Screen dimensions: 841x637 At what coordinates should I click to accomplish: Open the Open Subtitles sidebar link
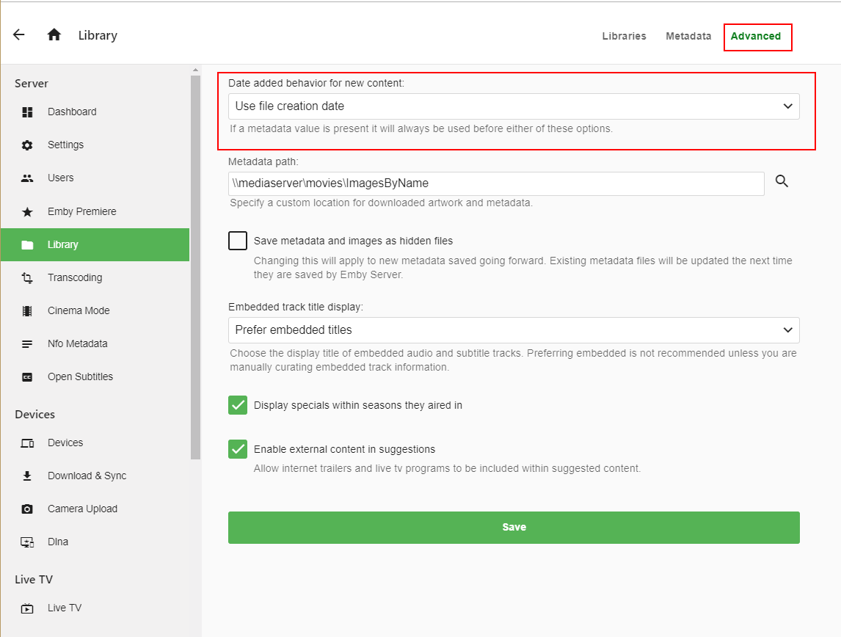pyautogui.click(x=80, y=377)
